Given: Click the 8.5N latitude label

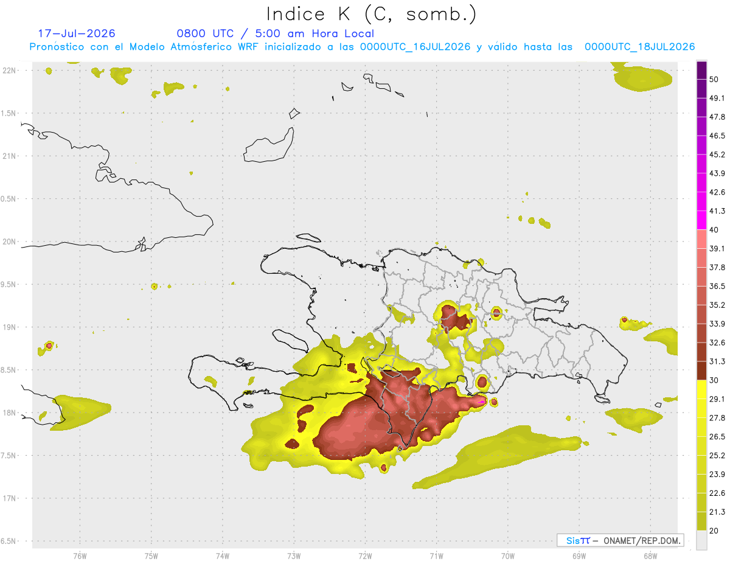Looking at the screenshot, I should pyautogui.click(x=9, y=370).
